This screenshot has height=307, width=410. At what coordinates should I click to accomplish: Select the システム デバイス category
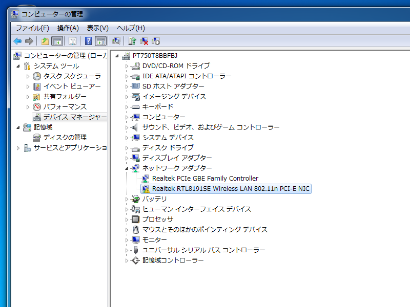pyautogui.click(x=168, y=137)
